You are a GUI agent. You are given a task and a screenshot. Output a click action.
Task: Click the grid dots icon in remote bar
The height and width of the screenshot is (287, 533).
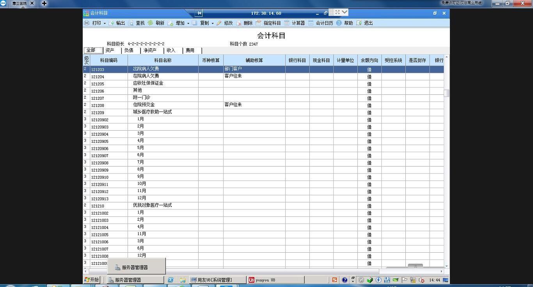[x=332, y=12]
